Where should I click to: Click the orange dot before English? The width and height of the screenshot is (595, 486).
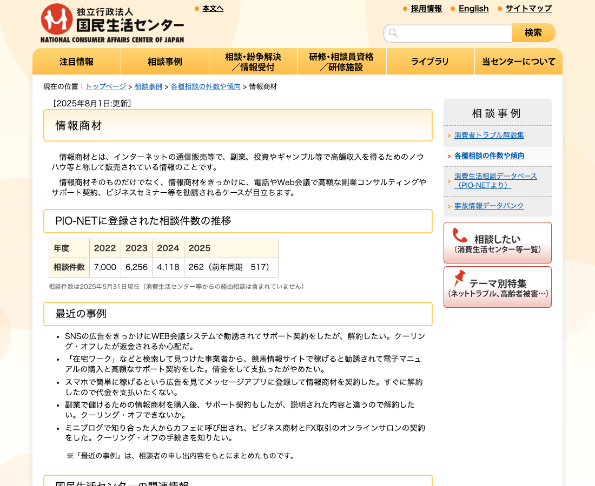tap(453, 9)
